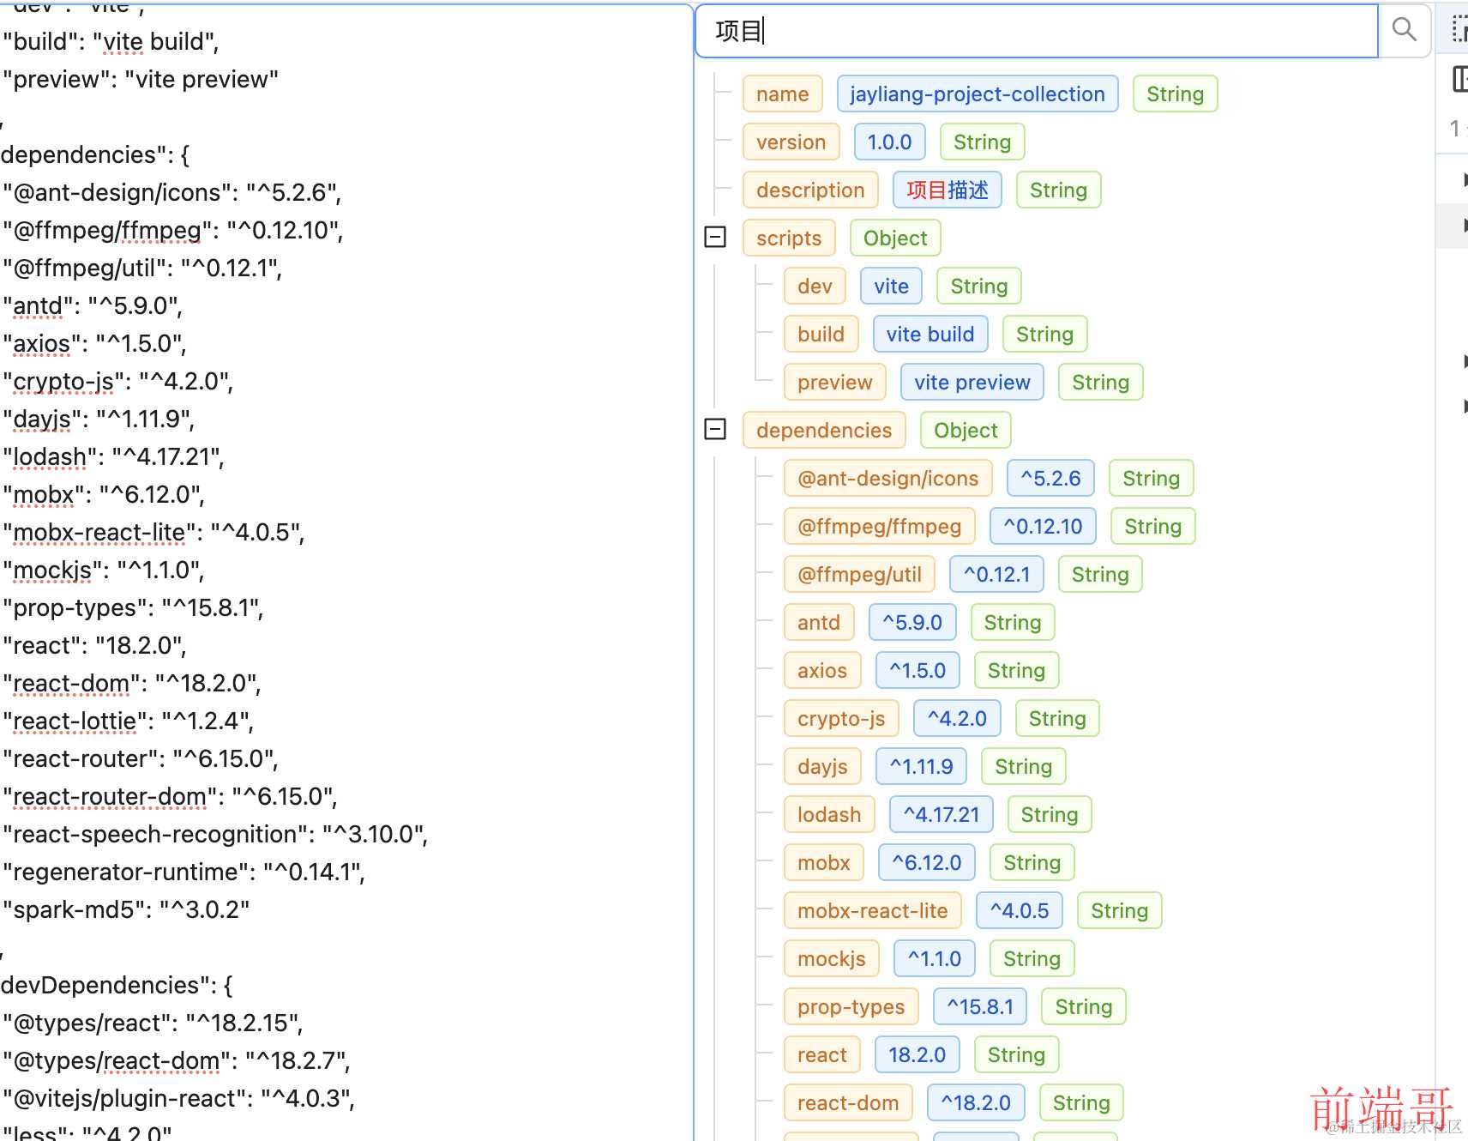This screenshot has height=1141, width=1468.
Task: Click the ^1.1.0 value tag
Action: point(935,958)
